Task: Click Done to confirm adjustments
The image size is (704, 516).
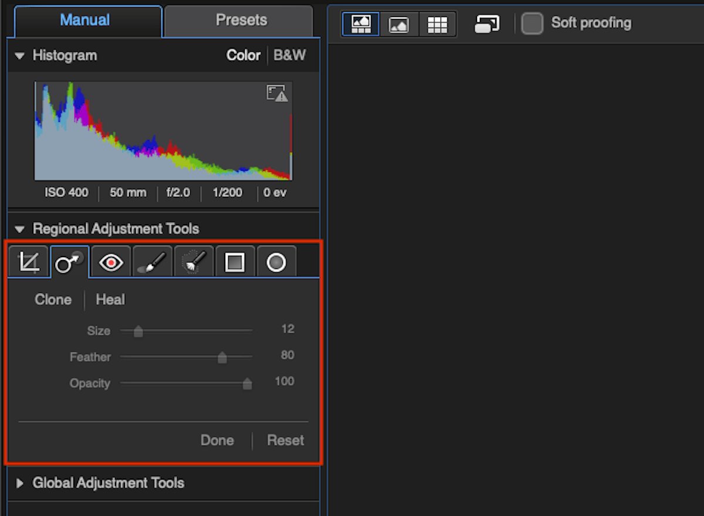Action: (217, 440)
